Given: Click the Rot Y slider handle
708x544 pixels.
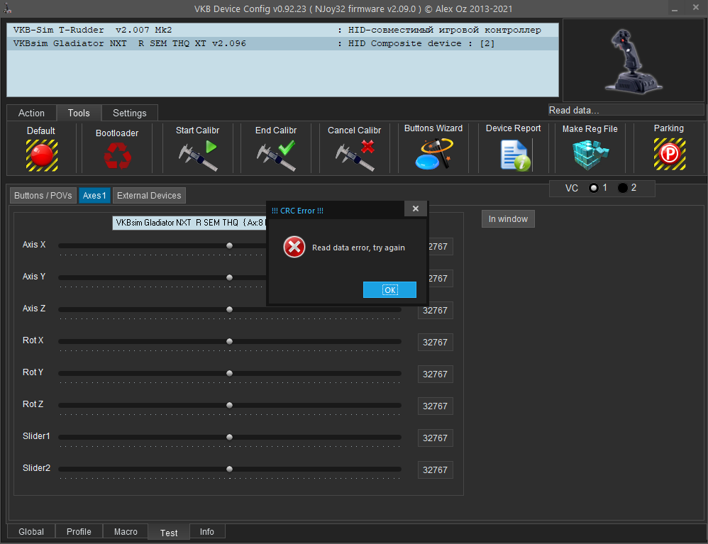Looking at the screenshot, I should (x=229, y=373).
